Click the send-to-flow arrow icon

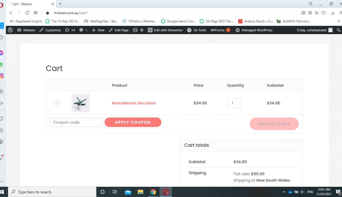[x=317, y=13]
